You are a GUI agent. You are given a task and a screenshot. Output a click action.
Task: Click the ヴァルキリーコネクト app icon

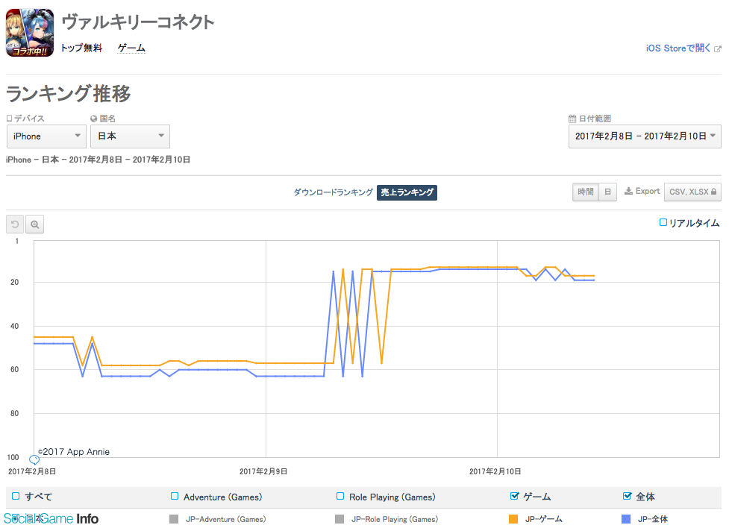tap(30, 33)
